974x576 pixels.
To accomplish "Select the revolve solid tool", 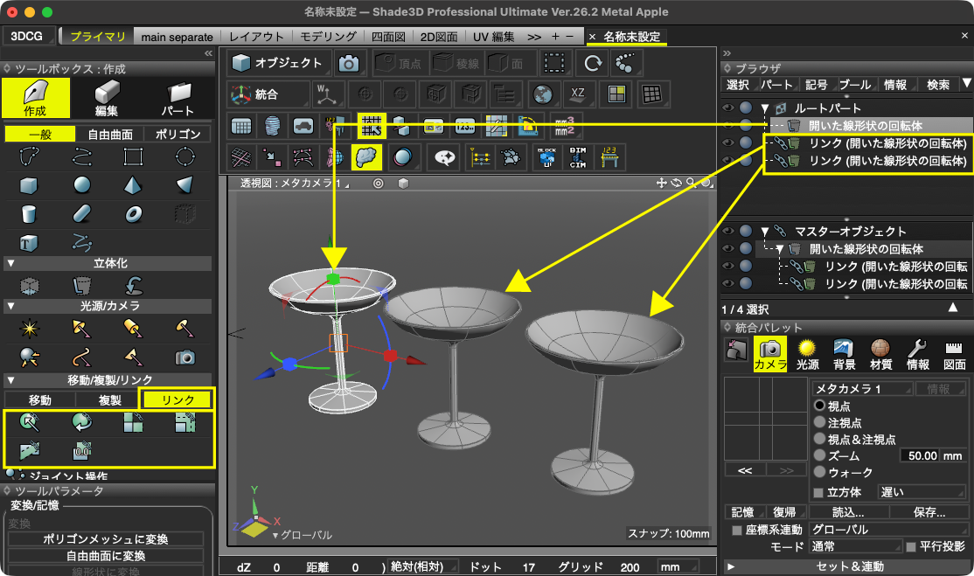I will [x=133, y=286].
